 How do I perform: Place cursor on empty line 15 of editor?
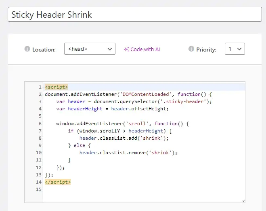pyautogui.click(x=144, y=189)
